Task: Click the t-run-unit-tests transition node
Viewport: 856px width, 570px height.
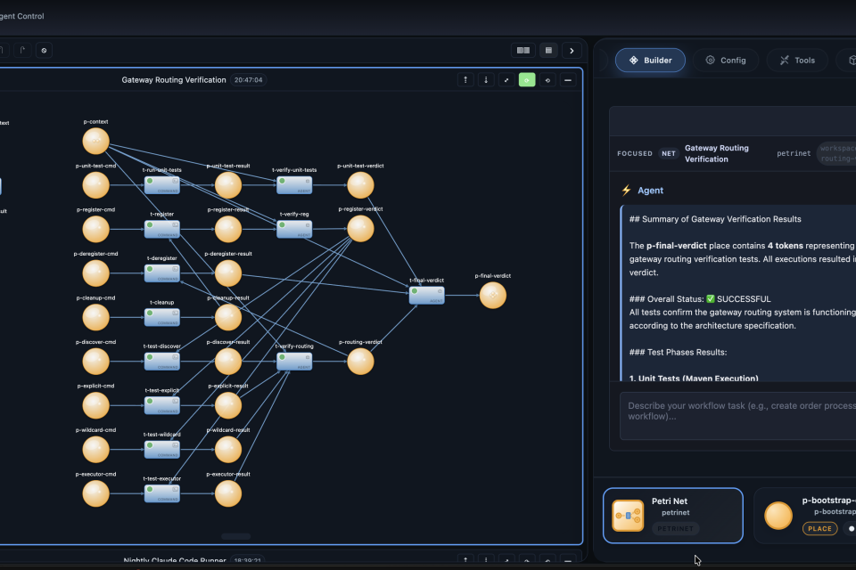Action: [x=162, y=185]
